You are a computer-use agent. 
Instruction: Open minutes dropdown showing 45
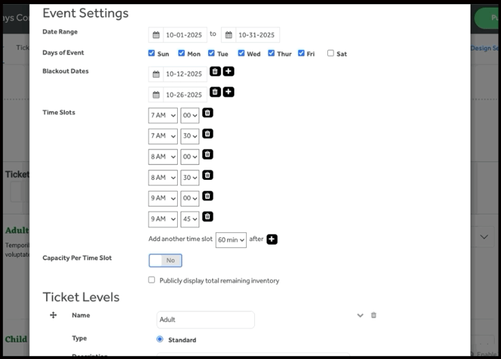[x=190, y=219]
